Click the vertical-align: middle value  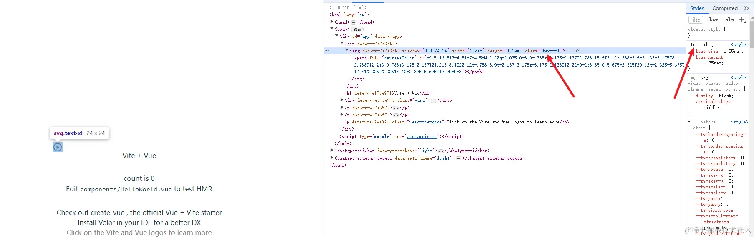pyautogui.click(x=712, y=107)
